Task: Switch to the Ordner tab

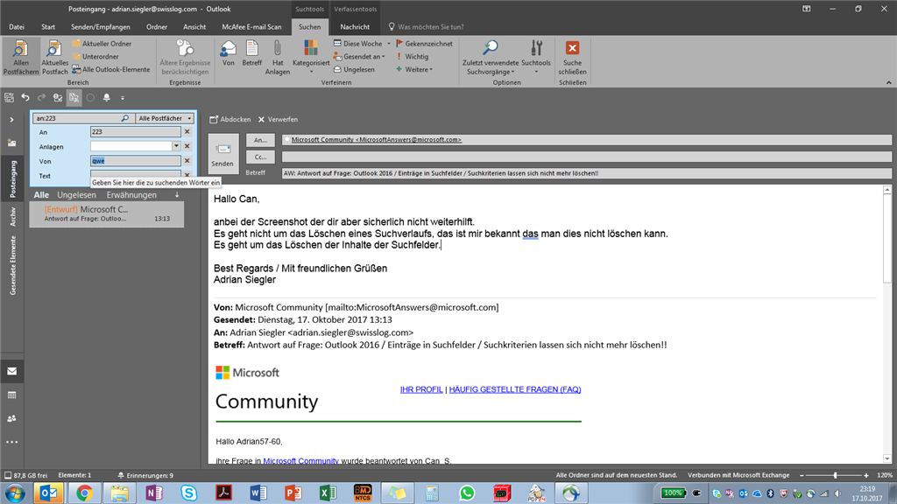Action: coord(156,27)
